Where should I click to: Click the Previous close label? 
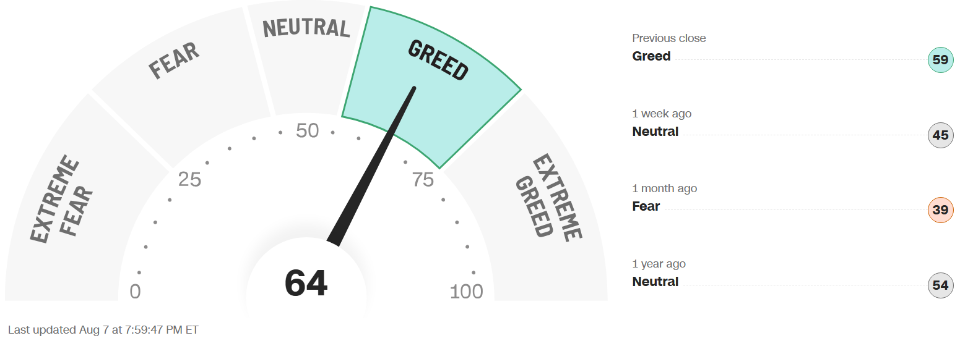tap(669, 38)
